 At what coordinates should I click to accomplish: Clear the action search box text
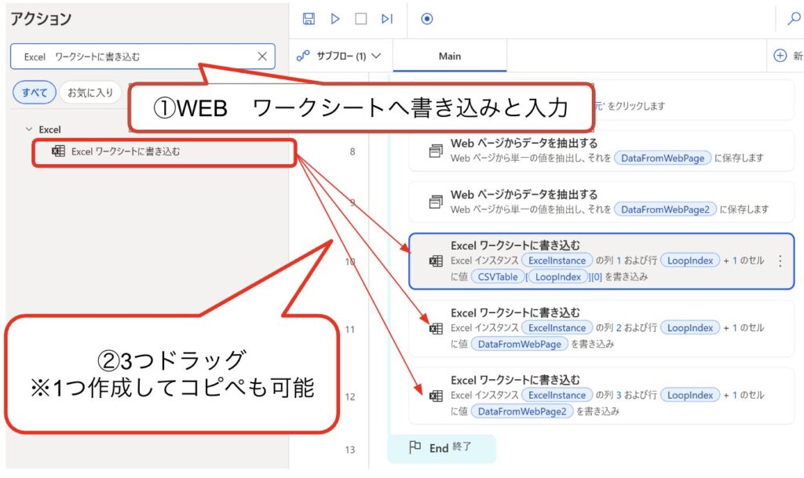[x=262, y=57]
